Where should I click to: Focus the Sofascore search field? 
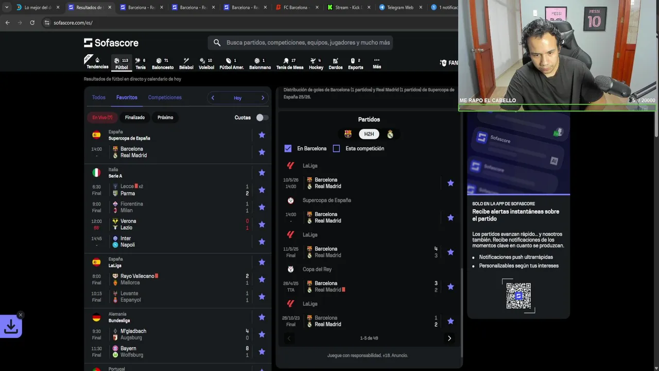300,43
